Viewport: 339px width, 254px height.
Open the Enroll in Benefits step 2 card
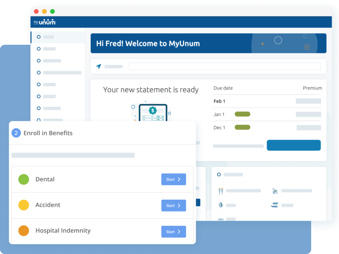pyautogui.click(x=48, y=133)
